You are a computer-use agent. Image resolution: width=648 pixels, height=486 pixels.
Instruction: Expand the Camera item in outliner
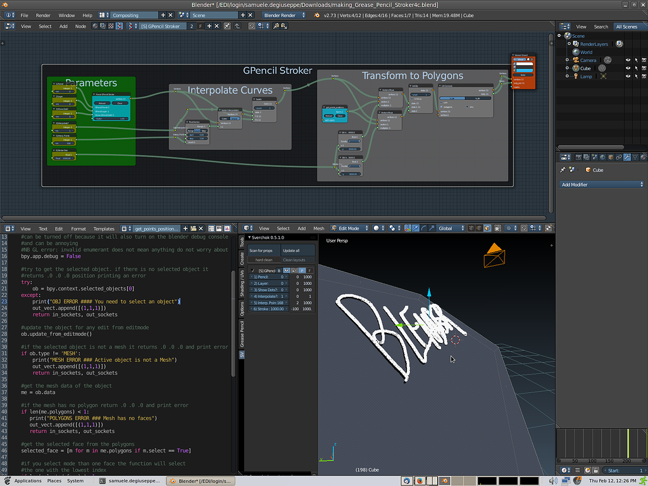point(567,60)
